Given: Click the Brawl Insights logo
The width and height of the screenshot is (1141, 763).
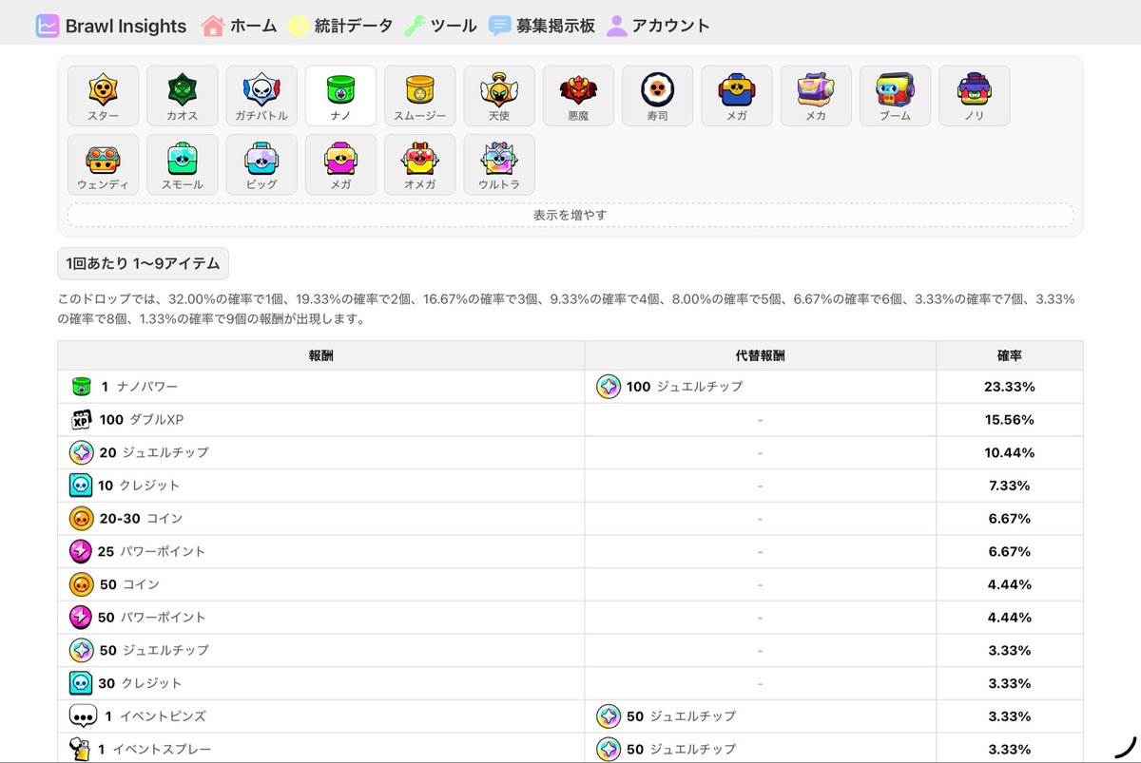Looking at the screenshot, I should (x=111, y=26).
